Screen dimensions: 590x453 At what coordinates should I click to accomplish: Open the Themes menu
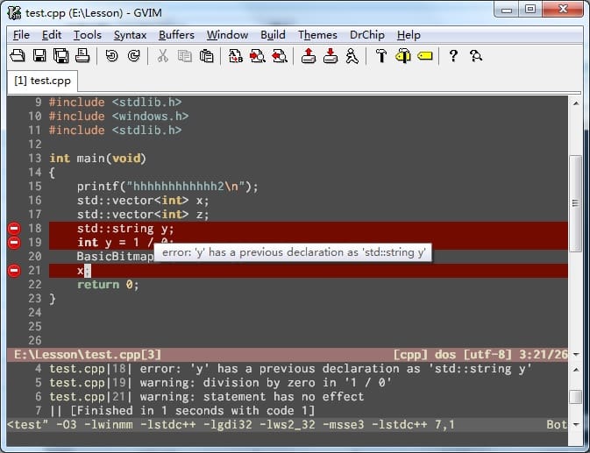coord(317,35)
